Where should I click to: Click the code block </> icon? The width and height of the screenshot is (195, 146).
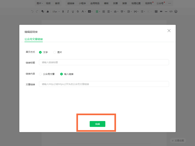coord(171,11)
